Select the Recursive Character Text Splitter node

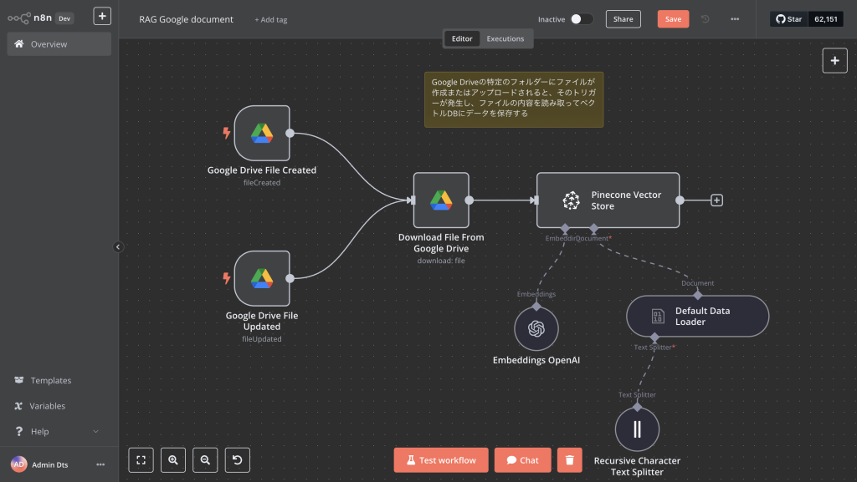coord(637,429)
